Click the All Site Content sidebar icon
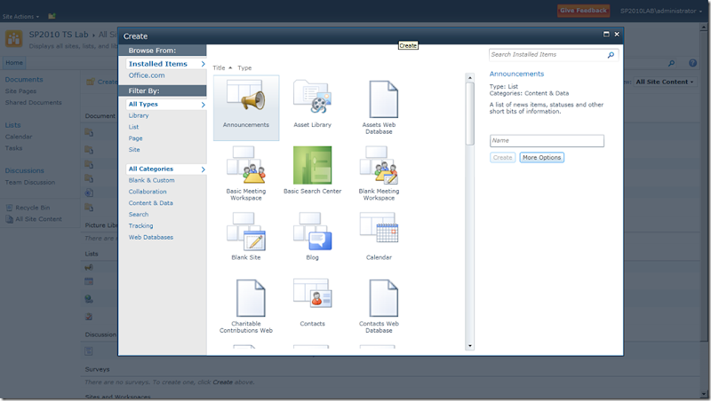The width and height of the screenshot is (711, 401). tap(9, 219)
